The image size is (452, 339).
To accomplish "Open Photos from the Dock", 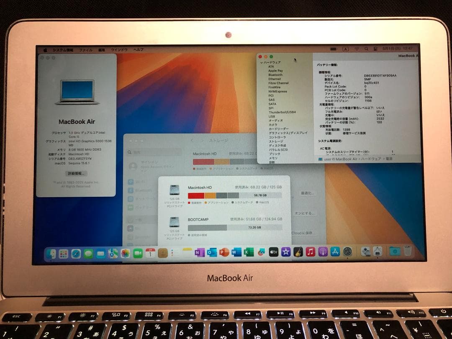I will (x=126, y=254).
